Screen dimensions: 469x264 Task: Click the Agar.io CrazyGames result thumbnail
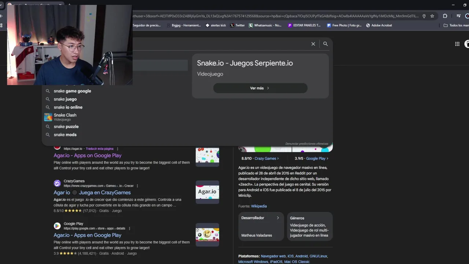point(207,192)
